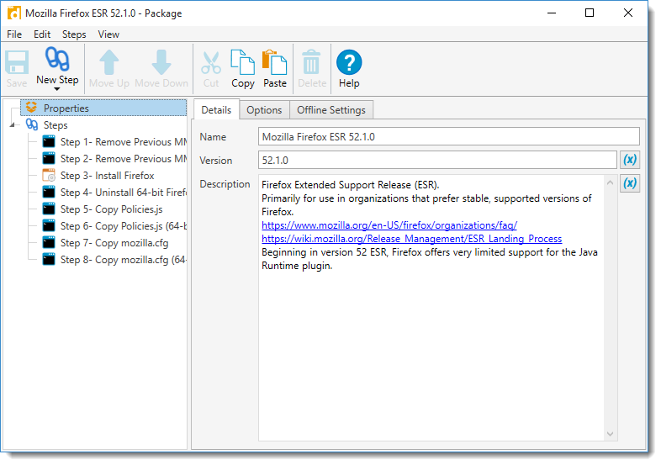Open the Steps menu
Image resolution: width=661 pixels, height=465 pixels.
coord(74,34)
